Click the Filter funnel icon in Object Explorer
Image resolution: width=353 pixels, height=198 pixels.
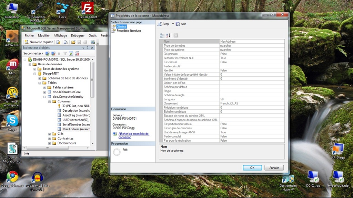(x=65, y=53)
